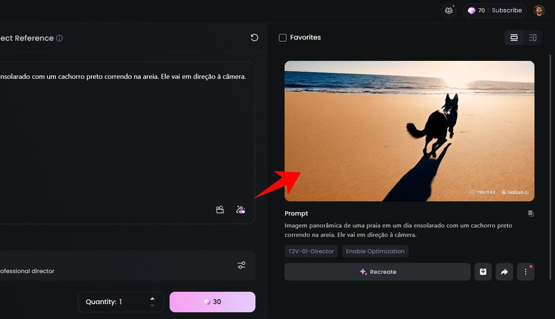Open the three-dot more options menu
Screen dimensions: 555x319
tap(525, 272)
